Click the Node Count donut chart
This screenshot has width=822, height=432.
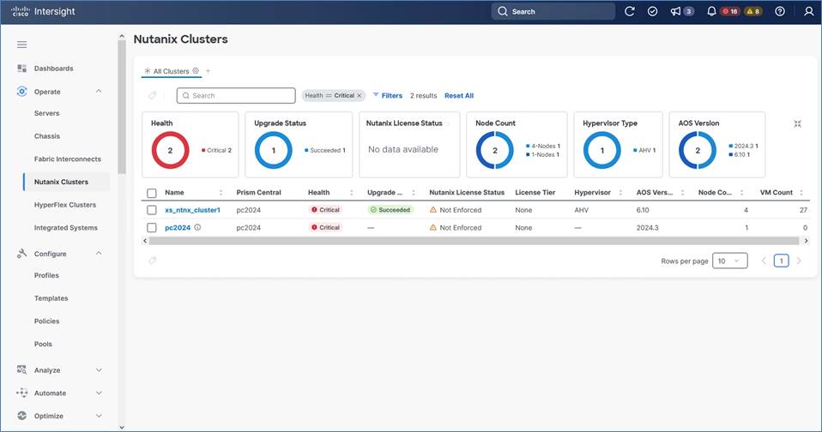[x=494, y=150]
